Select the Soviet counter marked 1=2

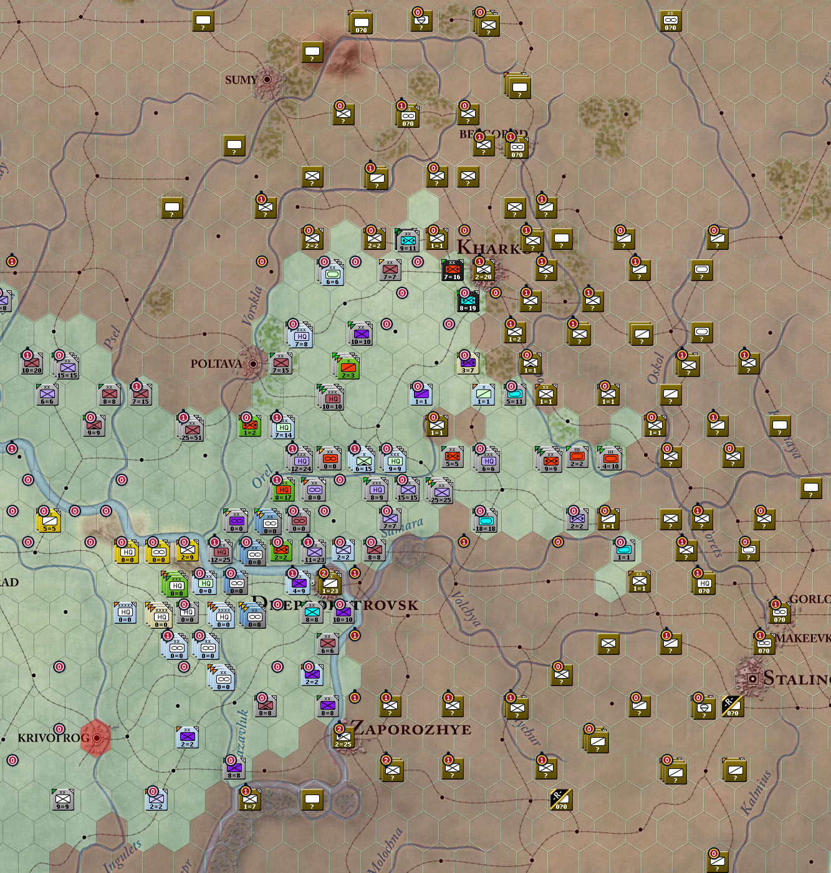click(x=515, y=332)
